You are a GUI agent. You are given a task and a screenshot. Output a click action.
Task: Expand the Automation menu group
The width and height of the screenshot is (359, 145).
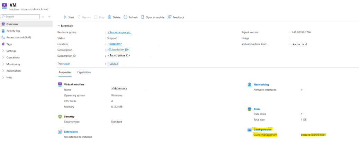pos(14,71)
